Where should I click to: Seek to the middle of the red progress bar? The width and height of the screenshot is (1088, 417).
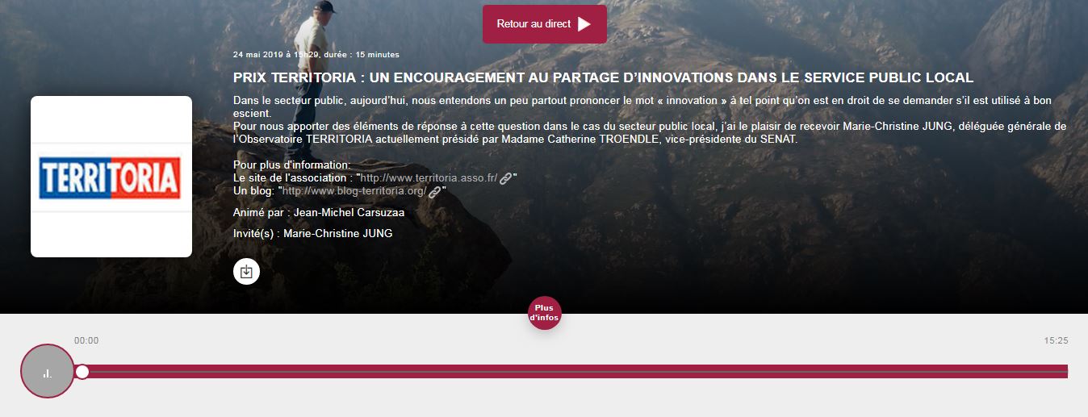click(575, 371)
